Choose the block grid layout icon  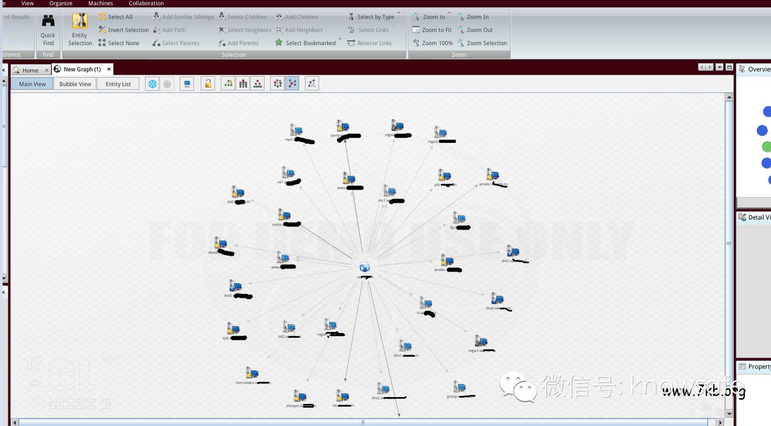click(242, 84)
